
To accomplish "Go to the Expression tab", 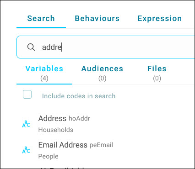I will coord(160,18).
